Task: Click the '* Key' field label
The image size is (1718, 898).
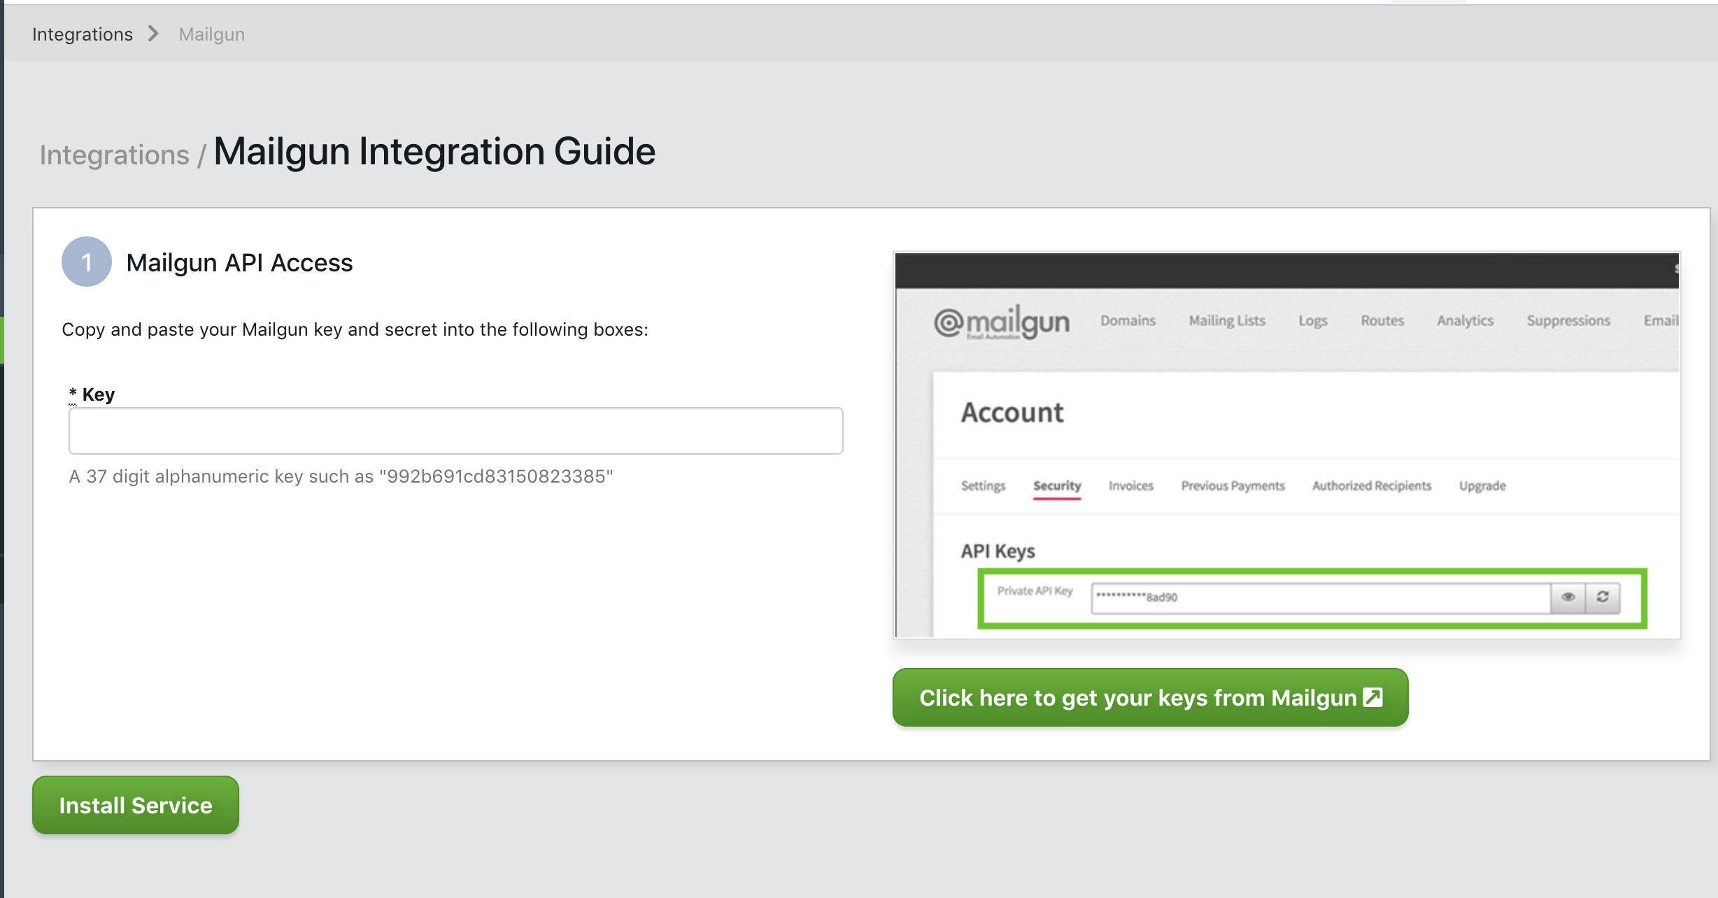Action: 92,394
